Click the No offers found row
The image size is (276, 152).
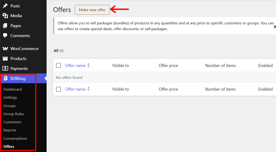(165, 77)
